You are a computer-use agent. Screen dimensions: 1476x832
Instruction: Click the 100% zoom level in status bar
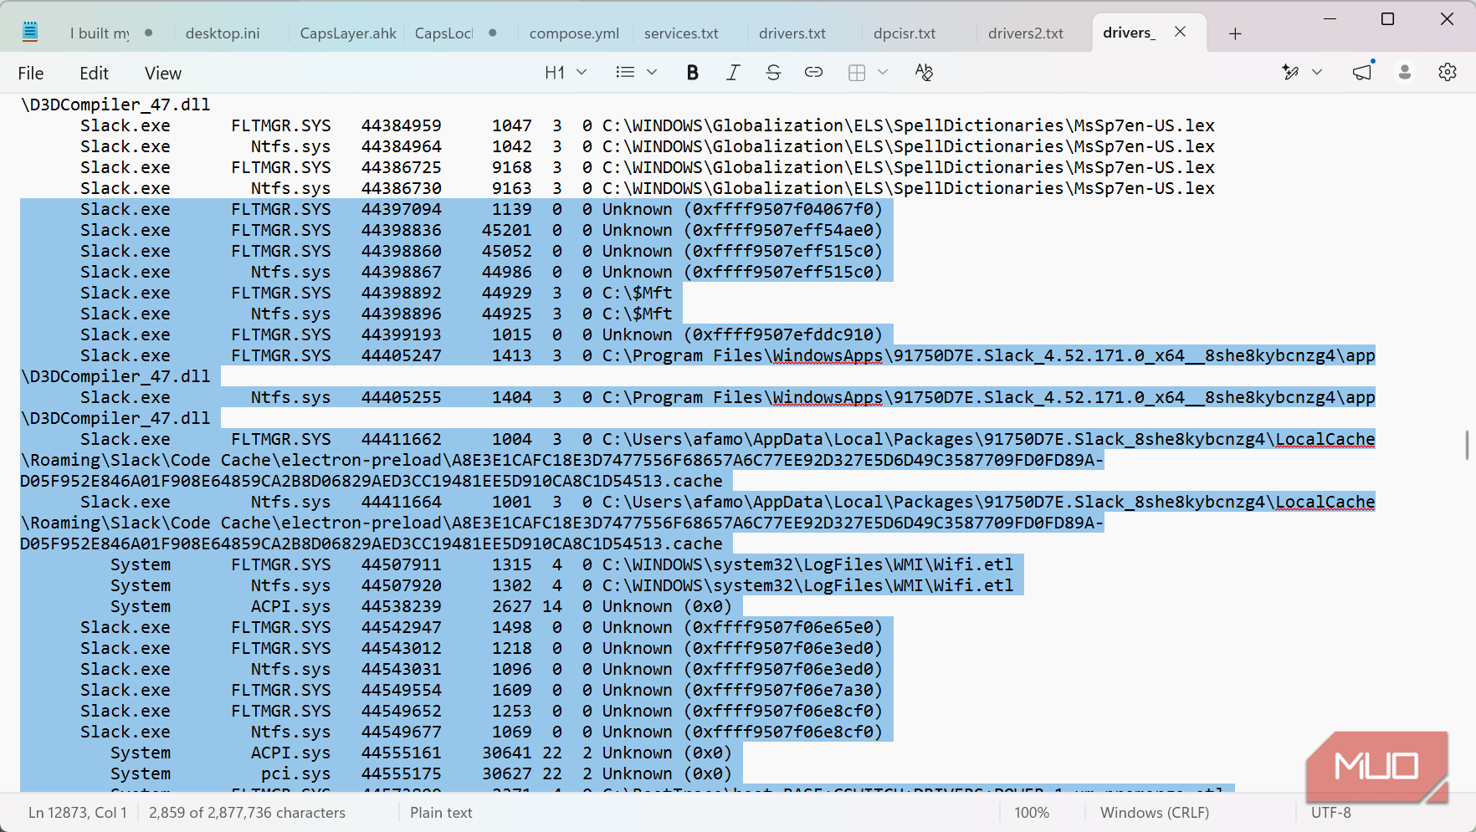(1032, 813)
